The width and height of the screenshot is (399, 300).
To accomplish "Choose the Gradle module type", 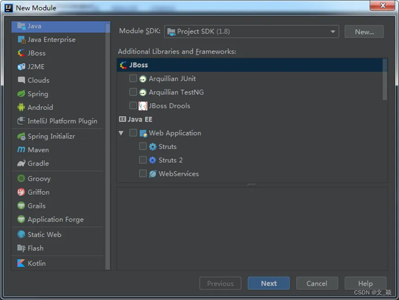I will pyautogui.click(x=59, y=163).
